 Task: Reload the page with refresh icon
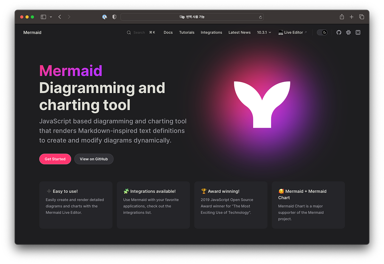[x=260, y=17]
